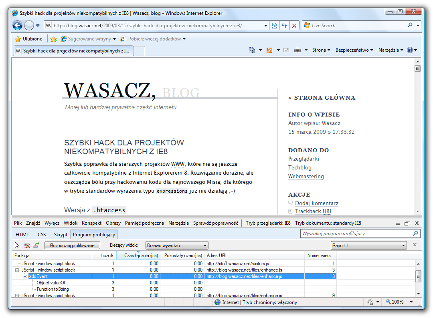The height and width of the screenshot is (318, 433).
Task: Switch to the Skrypt tab
Action: pyautogui.click(x=61, y=235)
